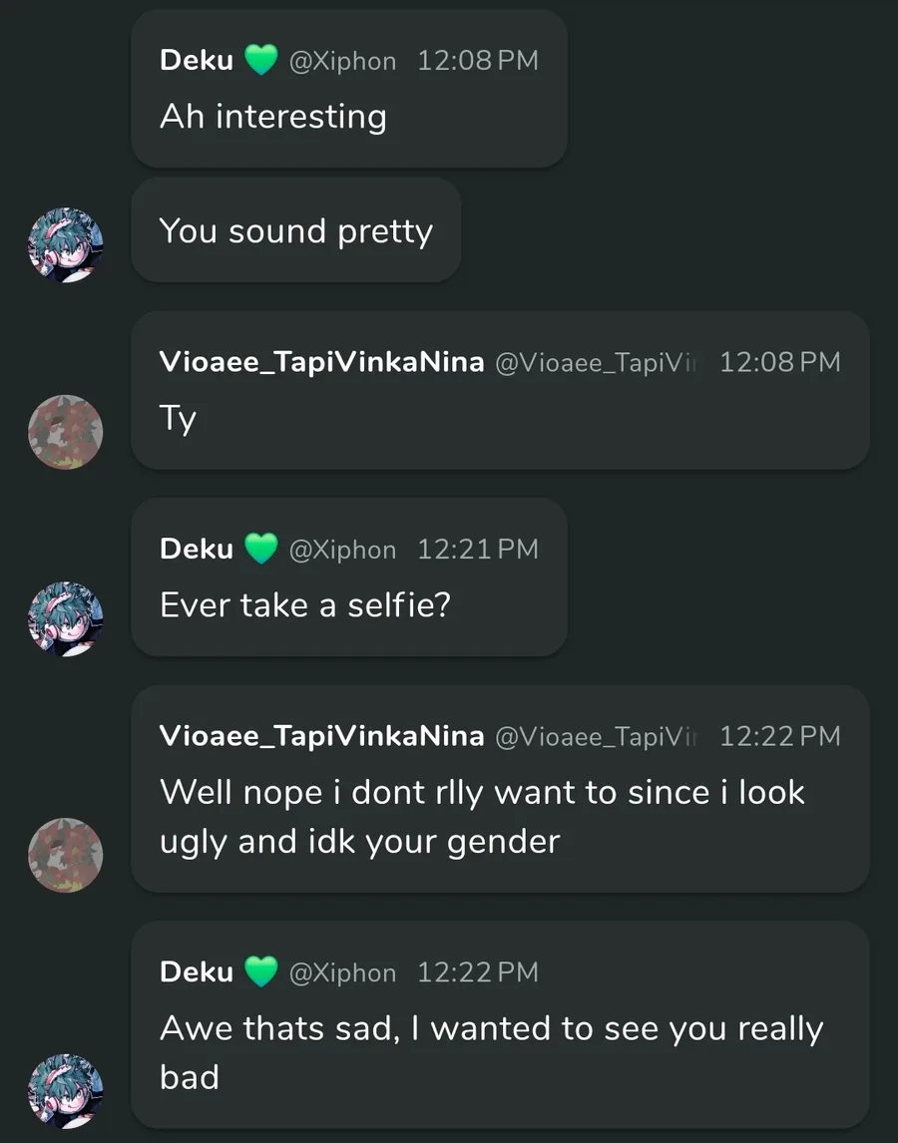
Task: Open @Xiphon handle above "Ah interesting"
Action: (342, 61)
